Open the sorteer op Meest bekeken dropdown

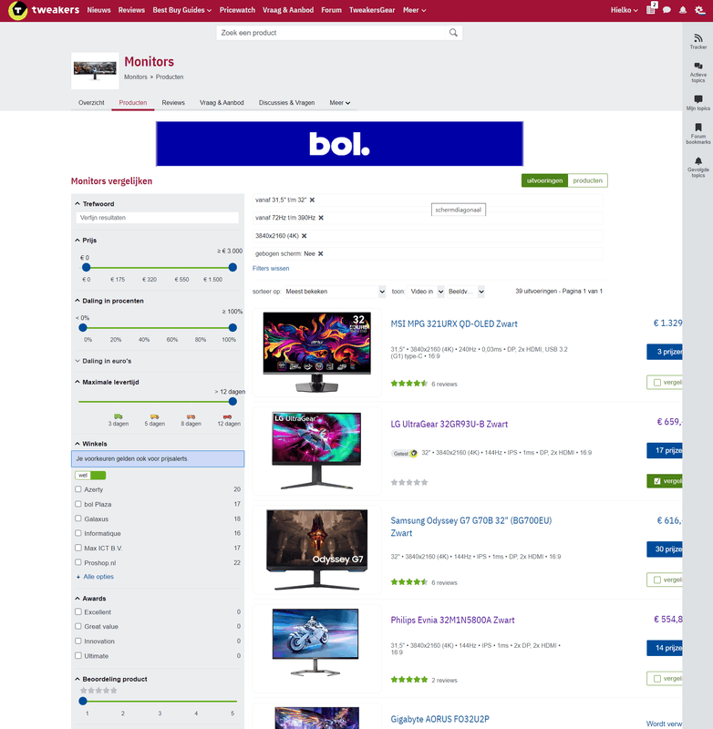pyautogui.click(x=335, y=292)
